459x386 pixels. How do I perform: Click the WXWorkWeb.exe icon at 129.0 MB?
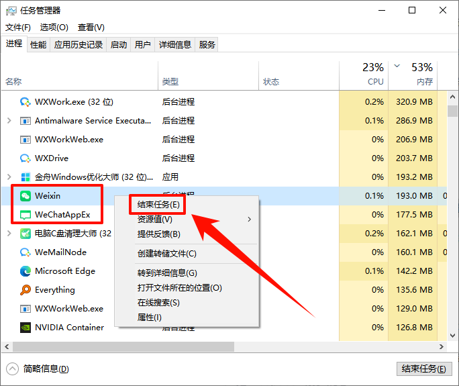(x=25, y=309)
